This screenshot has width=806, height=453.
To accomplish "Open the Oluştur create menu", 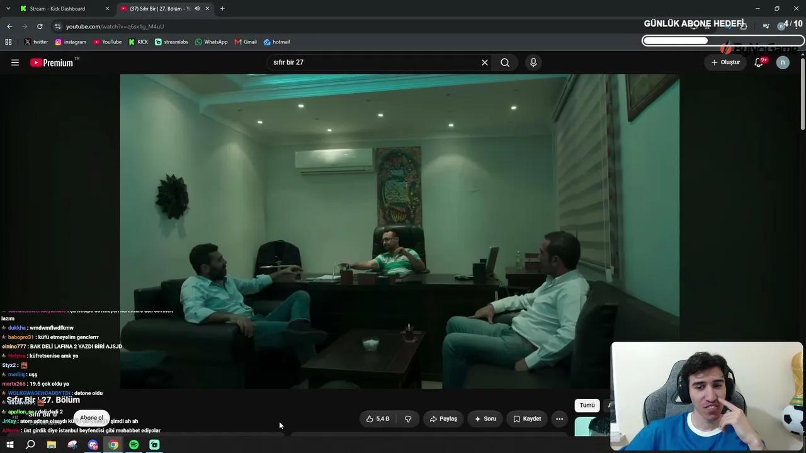I will coord(725,62).
